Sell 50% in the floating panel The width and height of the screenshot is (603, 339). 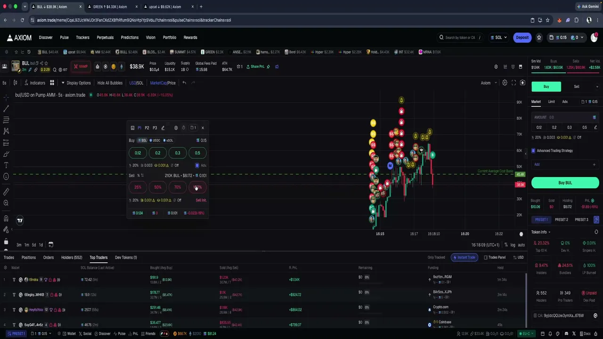[157, 187]
